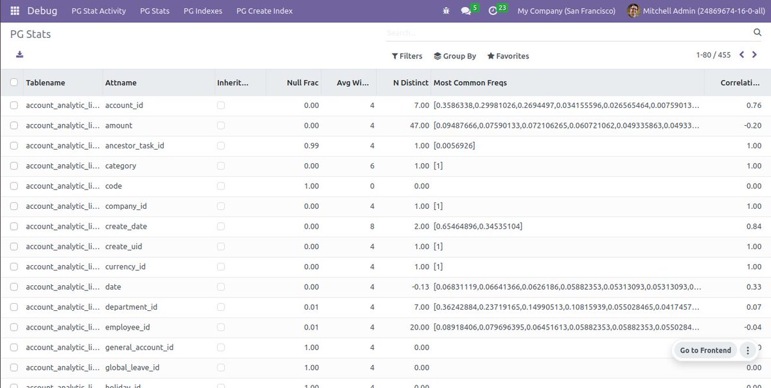Open the Group By dropdown
Screen dimensions: 771x388
pos(455,56)
